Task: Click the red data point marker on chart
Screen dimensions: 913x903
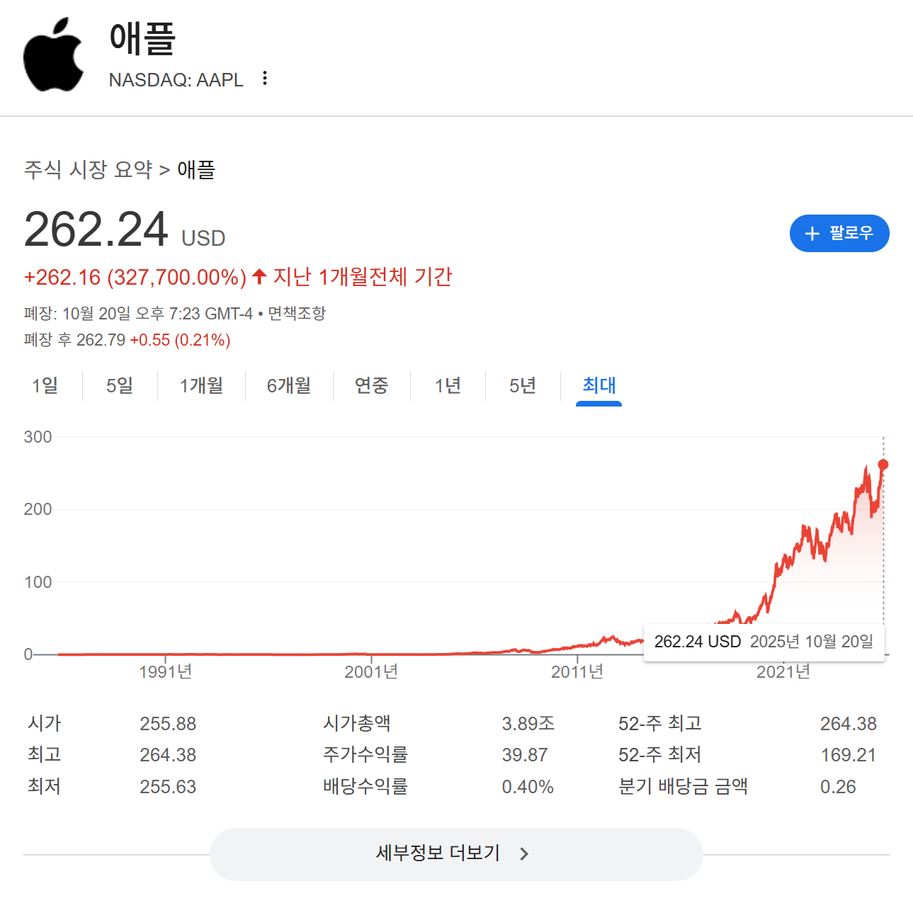Action: (883, 465)
